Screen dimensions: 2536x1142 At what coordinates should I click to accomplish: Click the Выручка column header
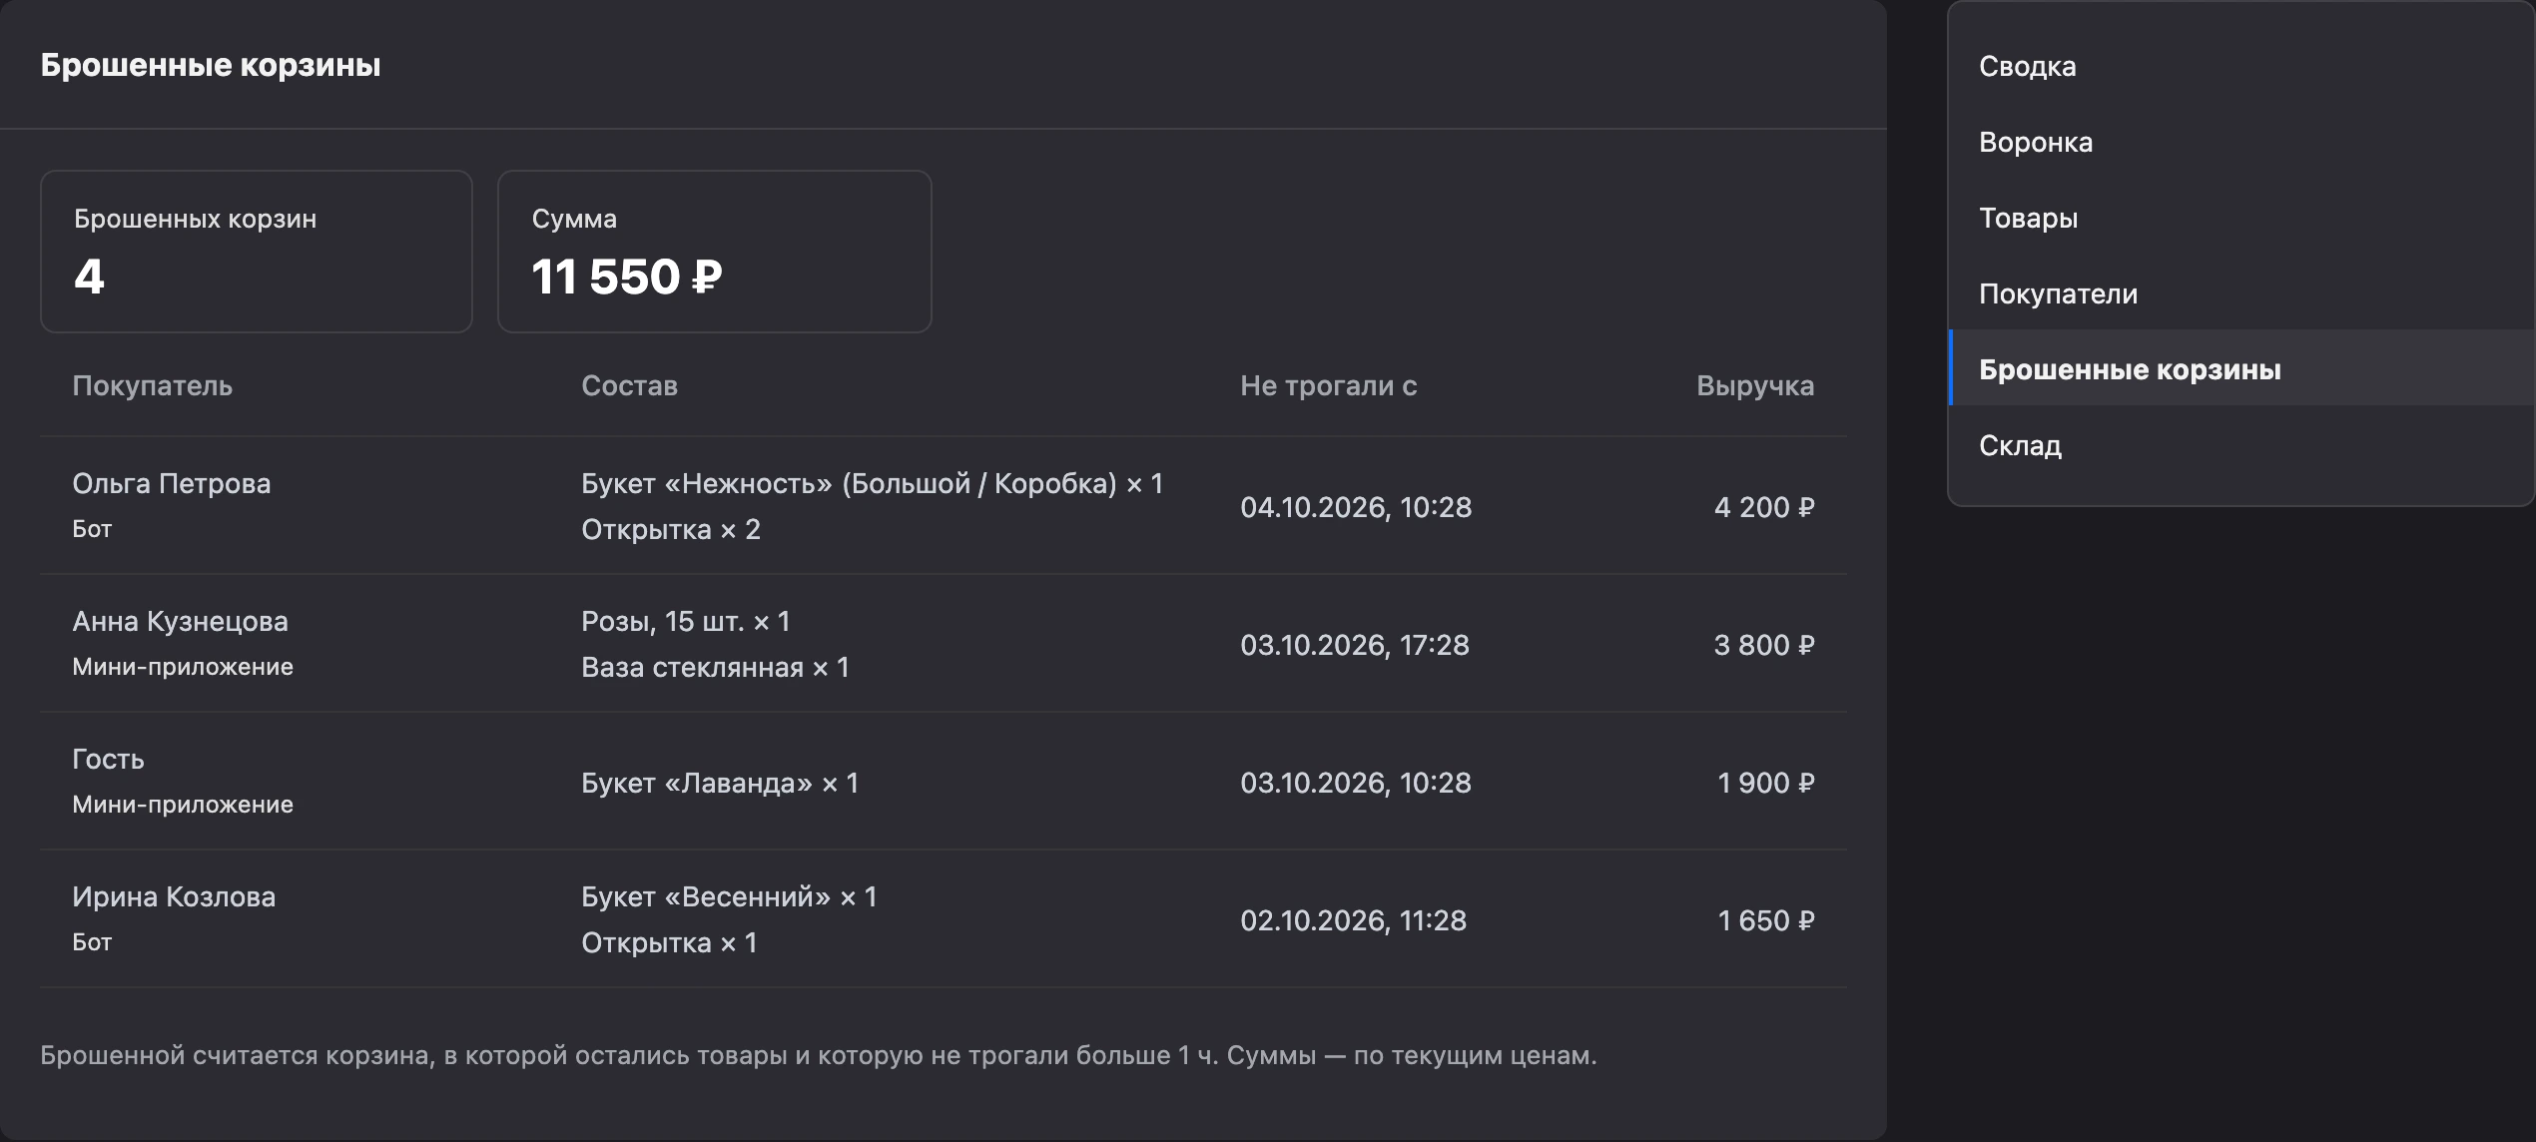(1755, 385)
